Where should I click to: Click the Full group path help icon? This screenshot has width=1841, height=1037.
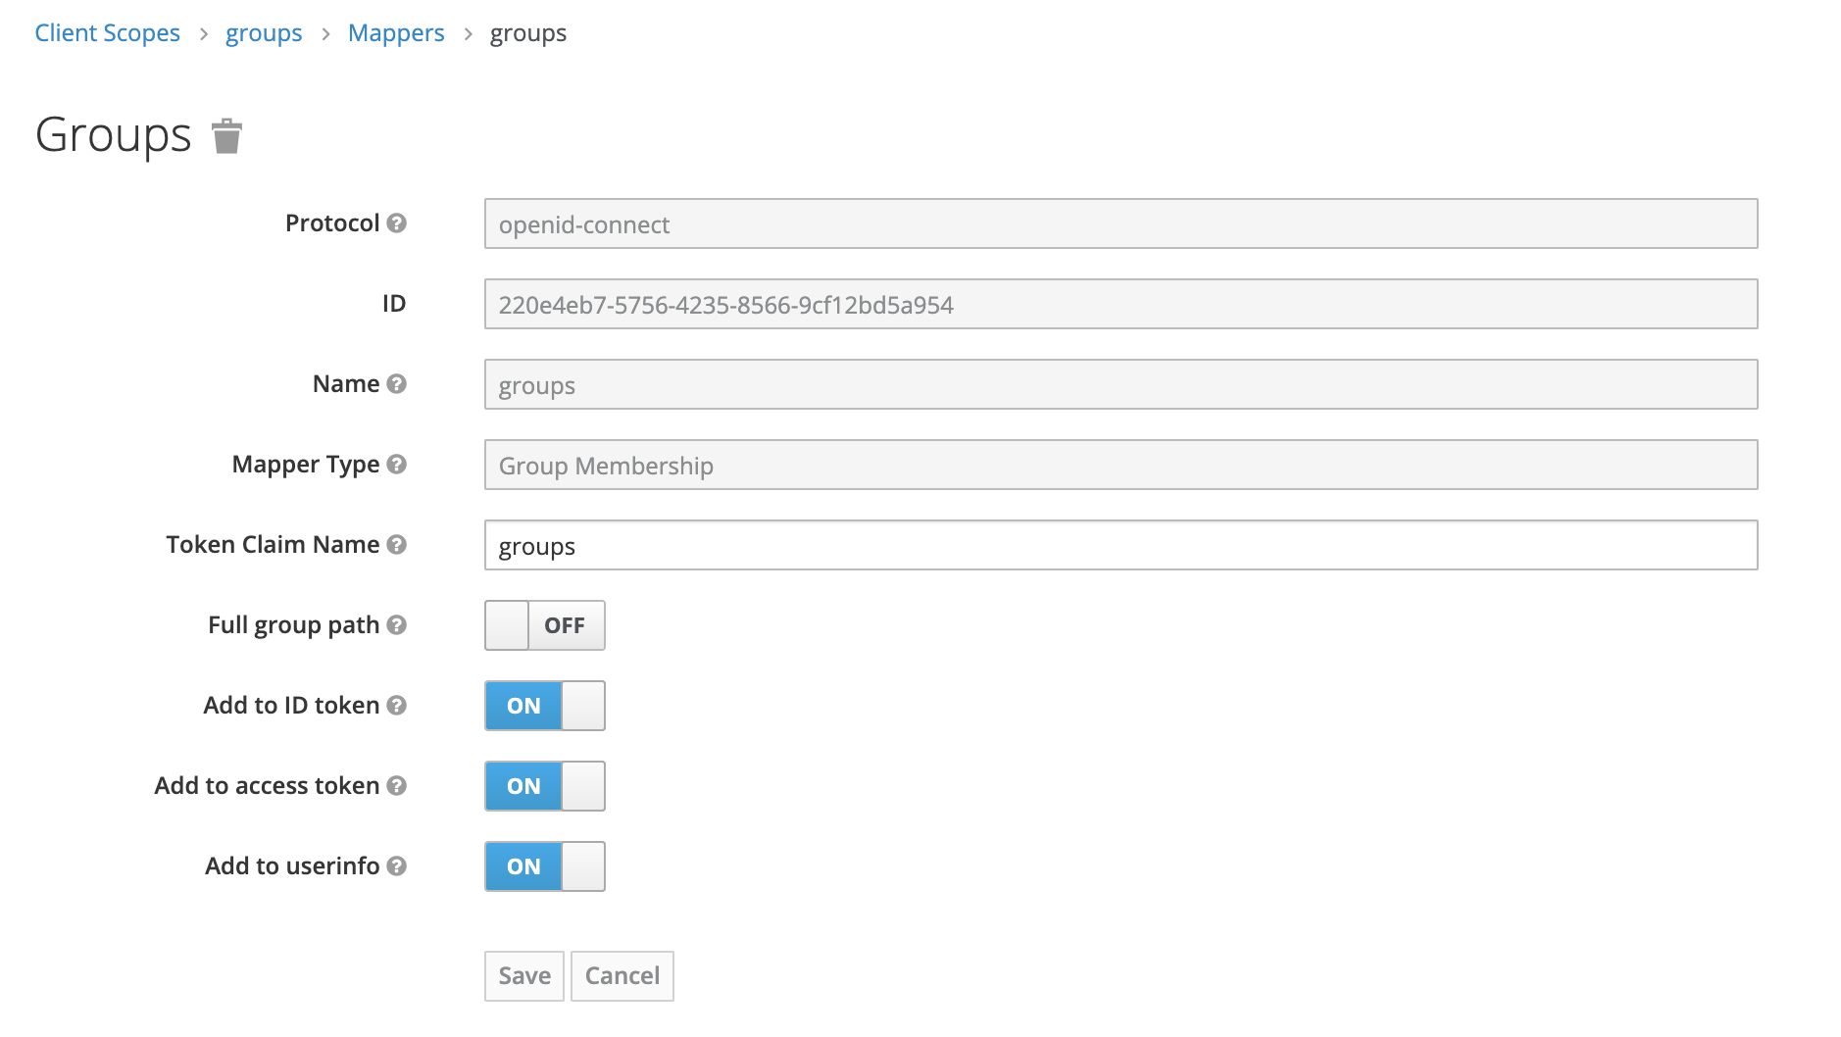pos(396,625)
